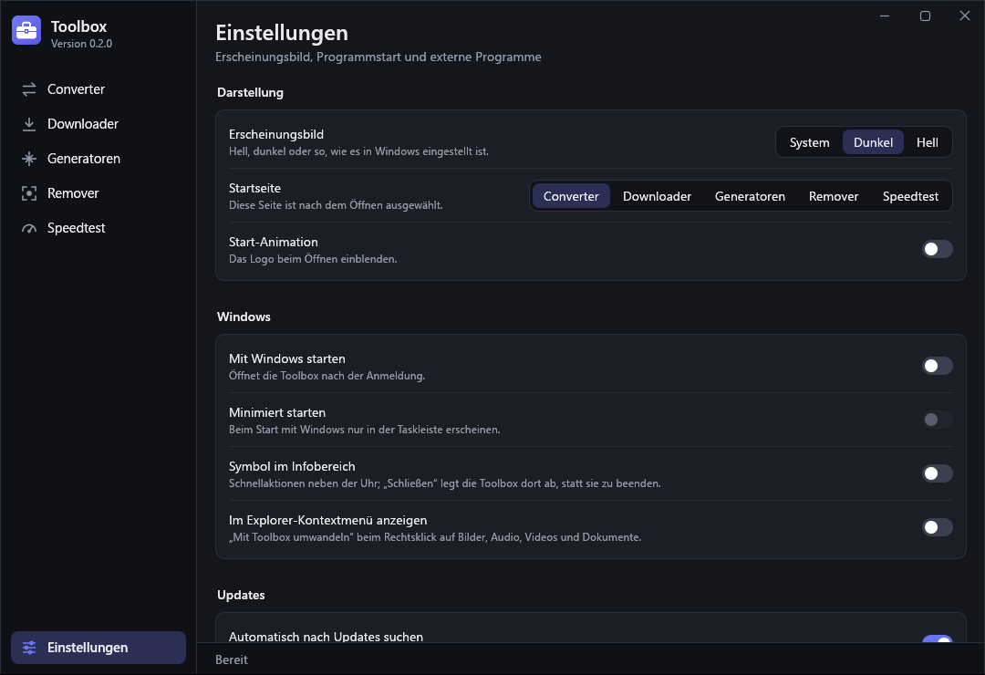Click the Version 0.2.0 text
985x675 pixels.
point(82,44)
